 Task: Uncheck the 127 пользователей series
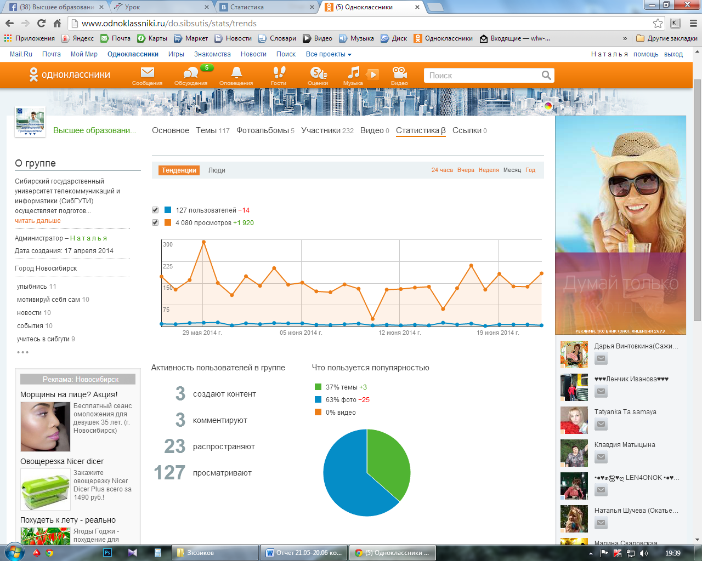click(155, 210)
